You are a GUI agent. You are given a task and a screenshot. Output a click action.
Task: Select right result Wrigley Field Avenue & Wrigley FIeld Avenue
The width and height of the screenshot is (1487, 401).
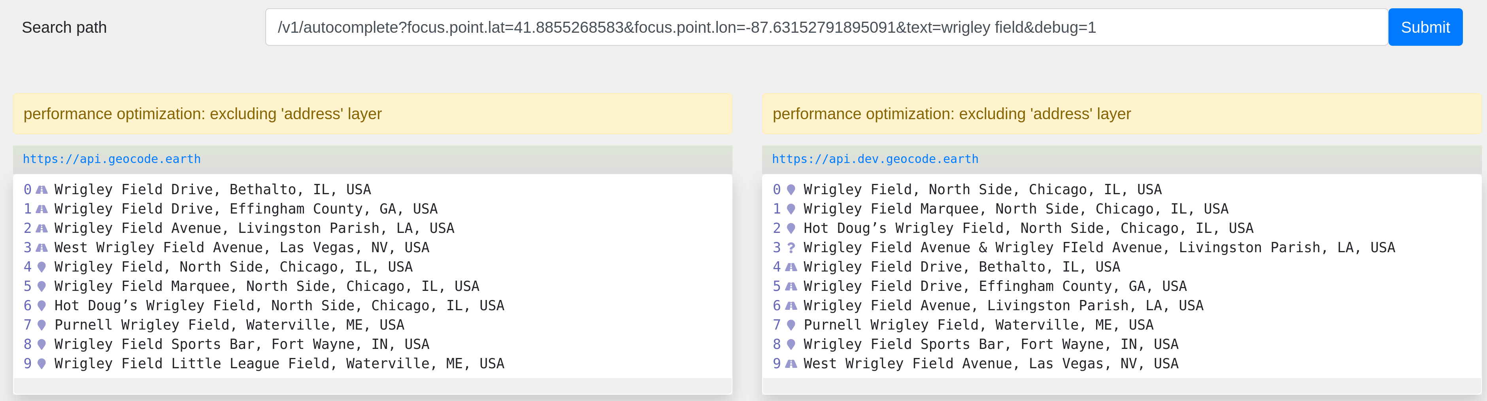click(1099, 248)
